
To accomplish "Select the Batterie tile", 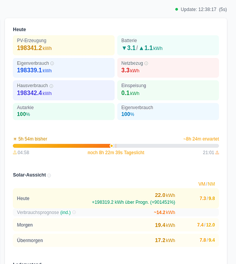I will 168,45.
